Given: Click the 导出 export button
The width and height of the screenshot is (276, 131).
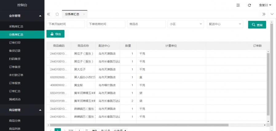Looking at the screenshot, I should click(55, 34).
